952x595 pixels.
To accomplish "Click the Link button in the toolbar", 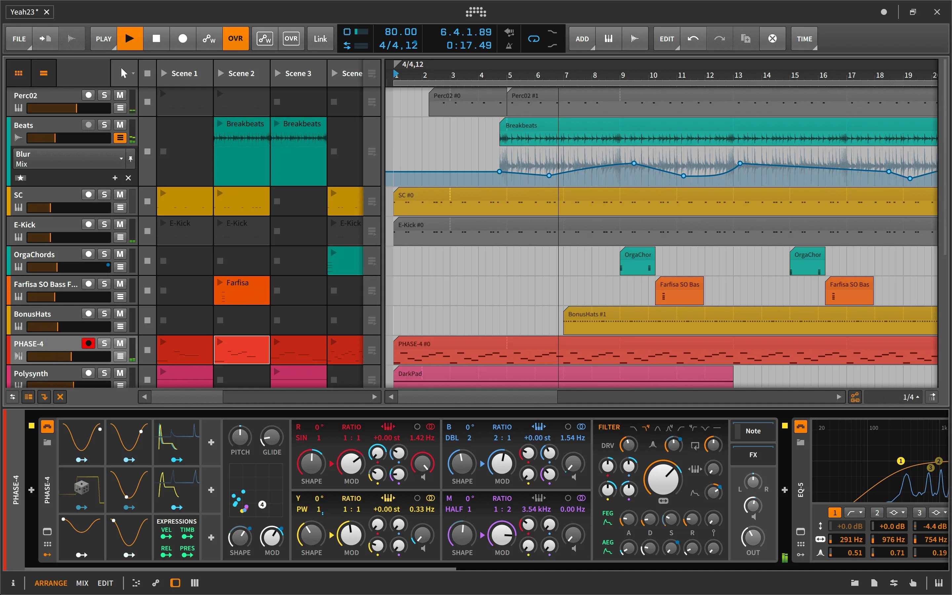I will pos(320,38).
